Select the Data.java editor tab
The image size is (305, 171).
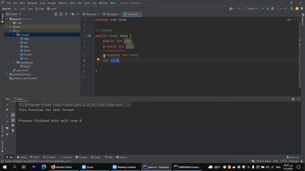132,14
